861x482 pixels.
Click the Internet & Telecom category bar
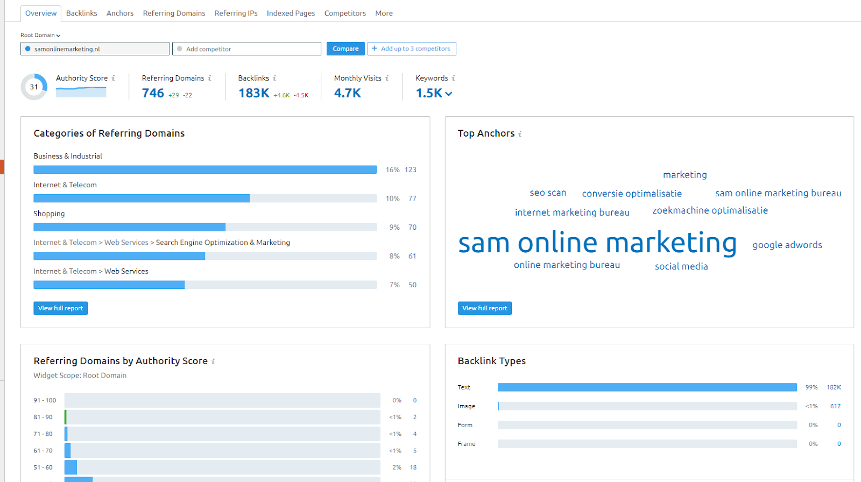(x=205, y=199)
